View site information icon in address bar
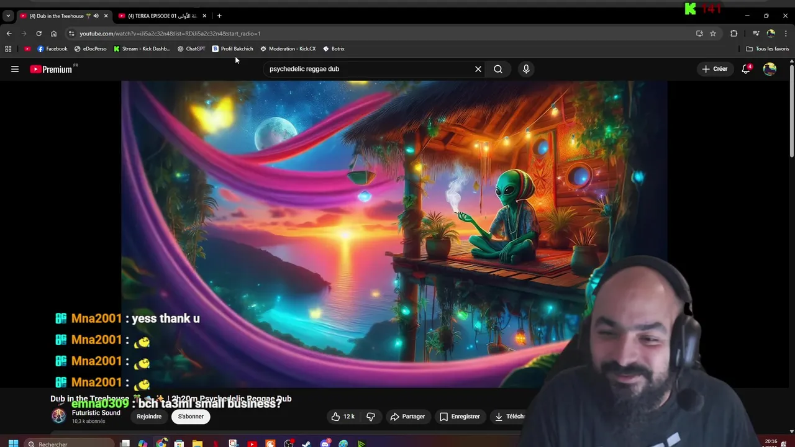The width and height of the screenshot is (795, 447). click(x=71, y=34)
